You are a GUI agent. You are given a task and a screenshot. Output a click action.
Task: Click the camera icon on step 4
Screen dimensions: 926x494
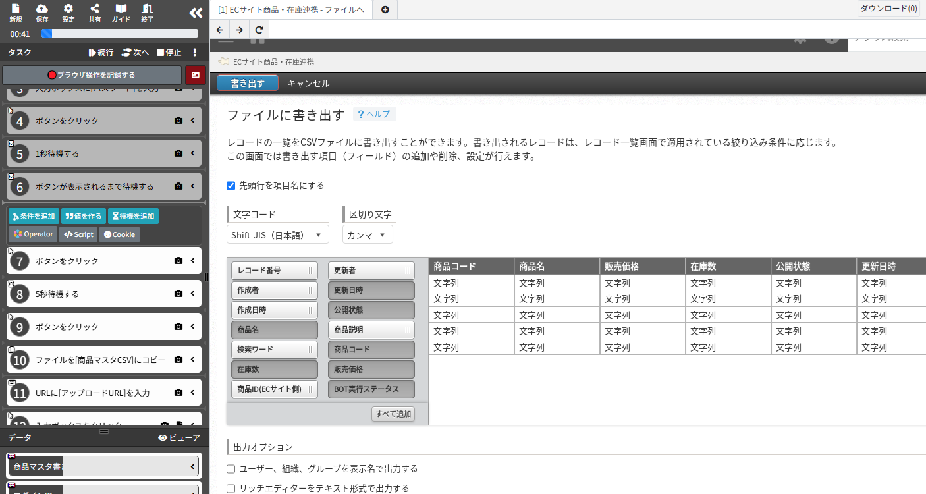point(178,120)
